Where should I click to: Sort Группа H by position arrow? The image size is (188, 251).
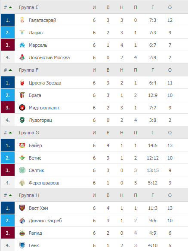tap(10, 195)
